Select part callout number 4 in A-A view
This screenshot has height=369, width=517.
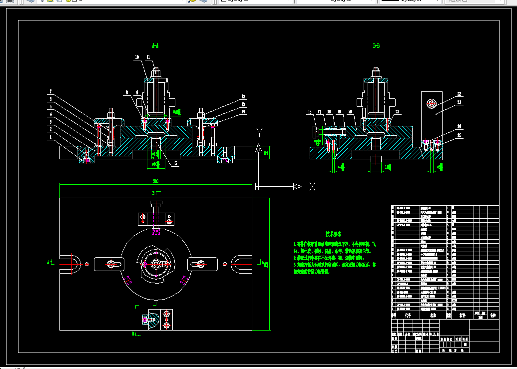50,114
